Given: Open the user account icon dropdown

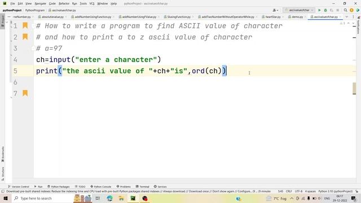Looking at the screenshot, I should tap(275, 10).
